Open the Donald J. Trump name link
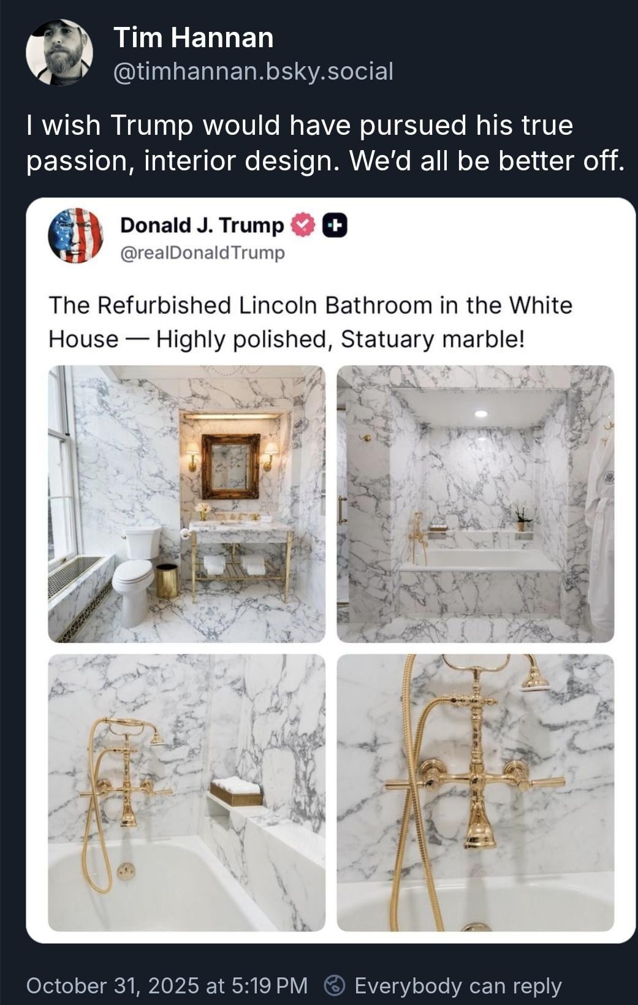638x1005 pixels. (202, 225)
